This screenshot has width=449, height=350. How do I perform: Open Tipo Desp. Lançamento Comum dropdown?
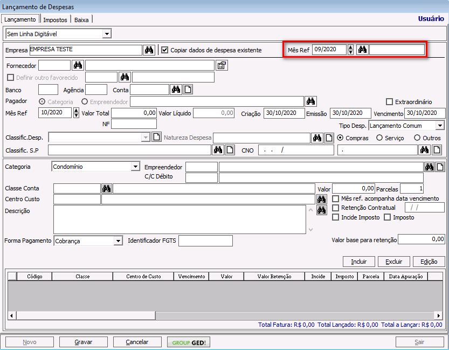tap(440, 126)
